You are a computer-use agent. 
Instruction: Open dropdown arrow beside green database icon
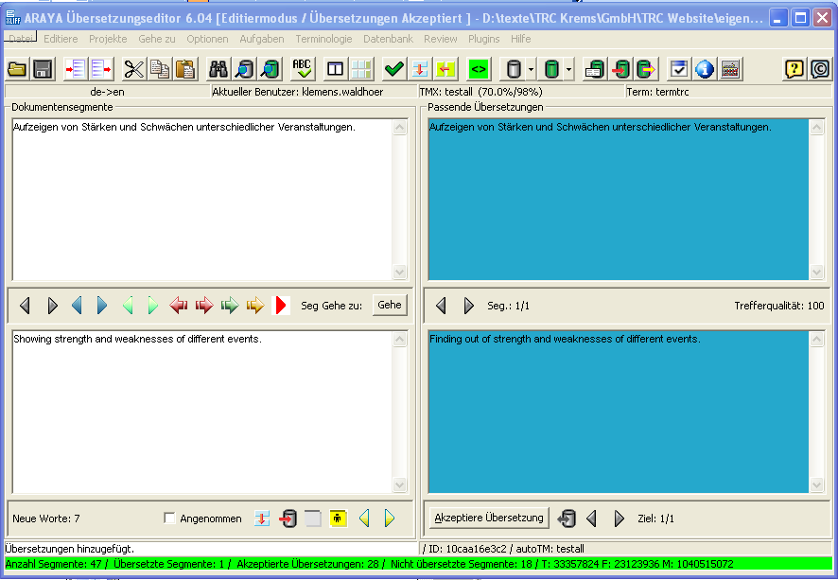(x=568, y=69)
